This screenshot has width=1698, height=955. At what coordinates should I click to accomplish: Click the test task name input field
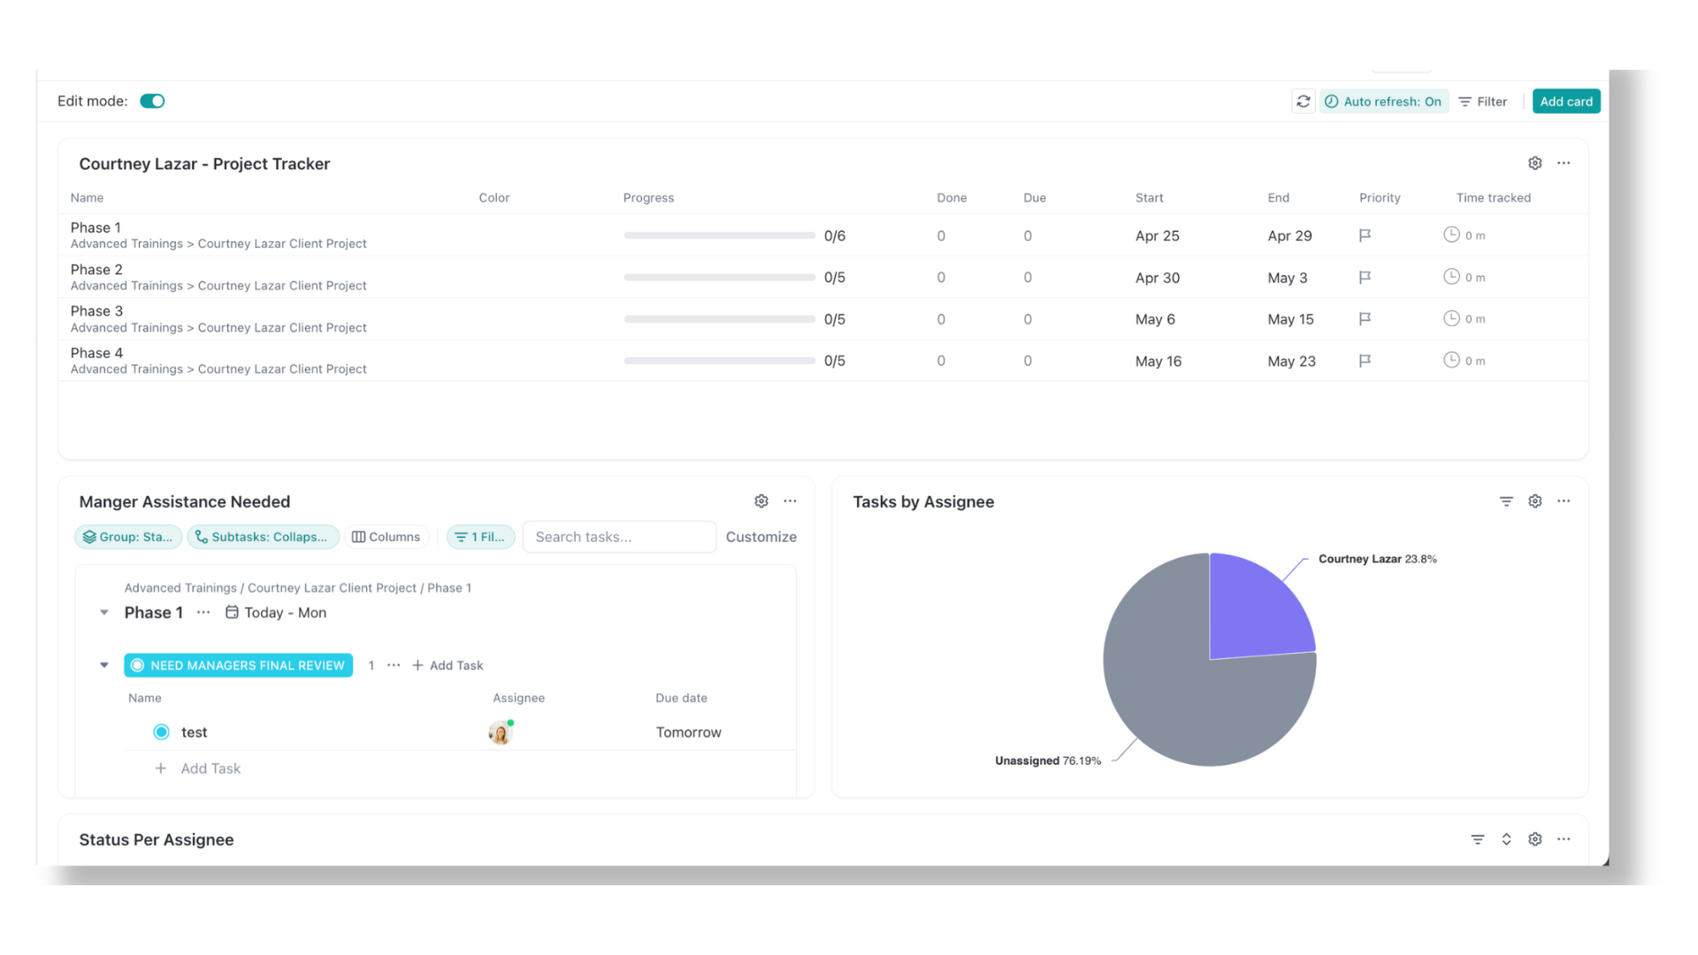tap(195, 731)
